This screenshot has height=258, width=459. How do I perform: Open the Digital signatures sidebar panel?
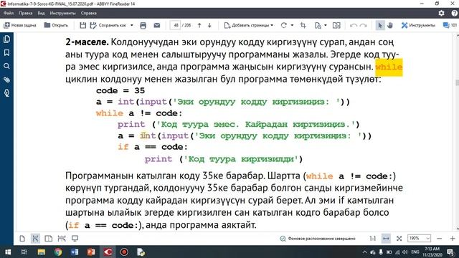[x=6, y=93]
